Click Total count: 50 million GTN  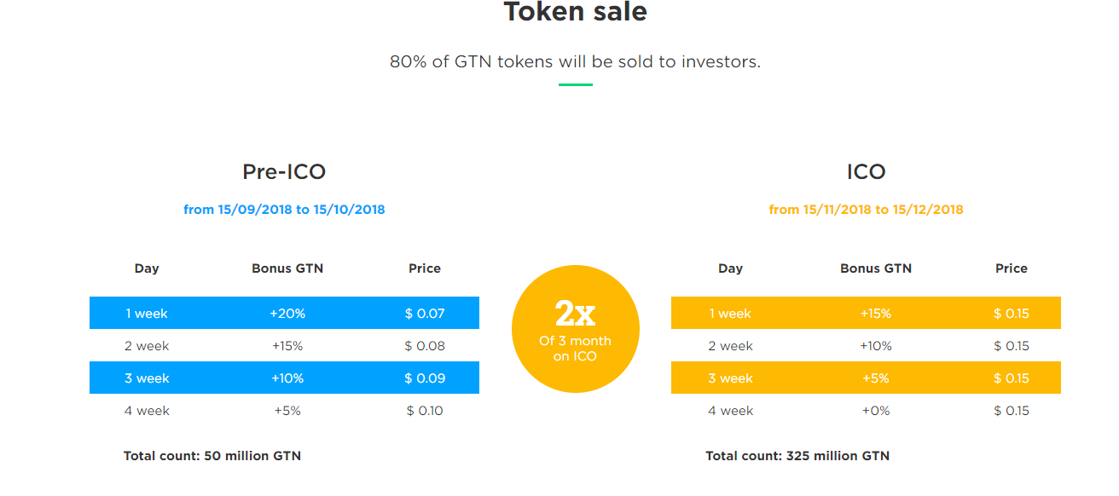tap(212, 456)
